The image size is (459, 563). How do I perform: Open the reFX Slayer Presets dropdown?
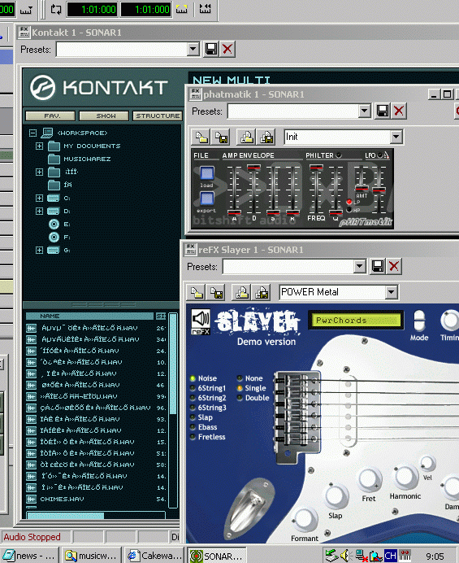359,266
